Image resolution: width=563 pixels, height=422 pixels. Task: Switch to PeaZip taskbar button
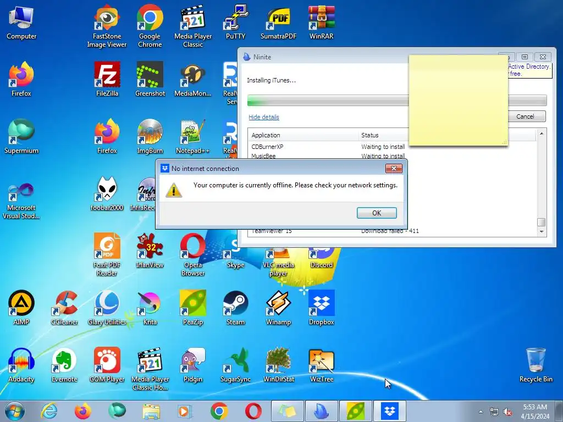[356, 411]
